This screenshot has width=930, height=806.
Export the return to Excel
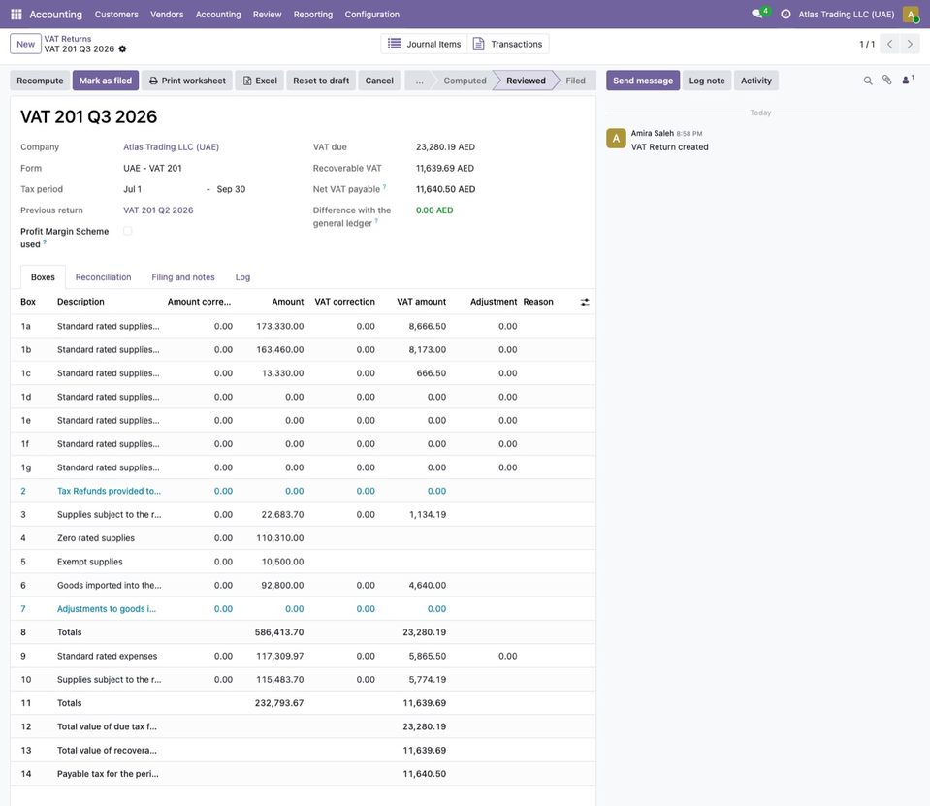tap(260, 81)
